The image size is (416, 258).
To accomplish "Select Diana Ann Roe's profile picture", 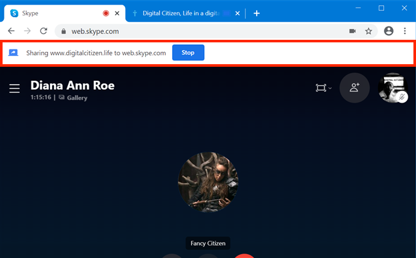I will 208,182.
